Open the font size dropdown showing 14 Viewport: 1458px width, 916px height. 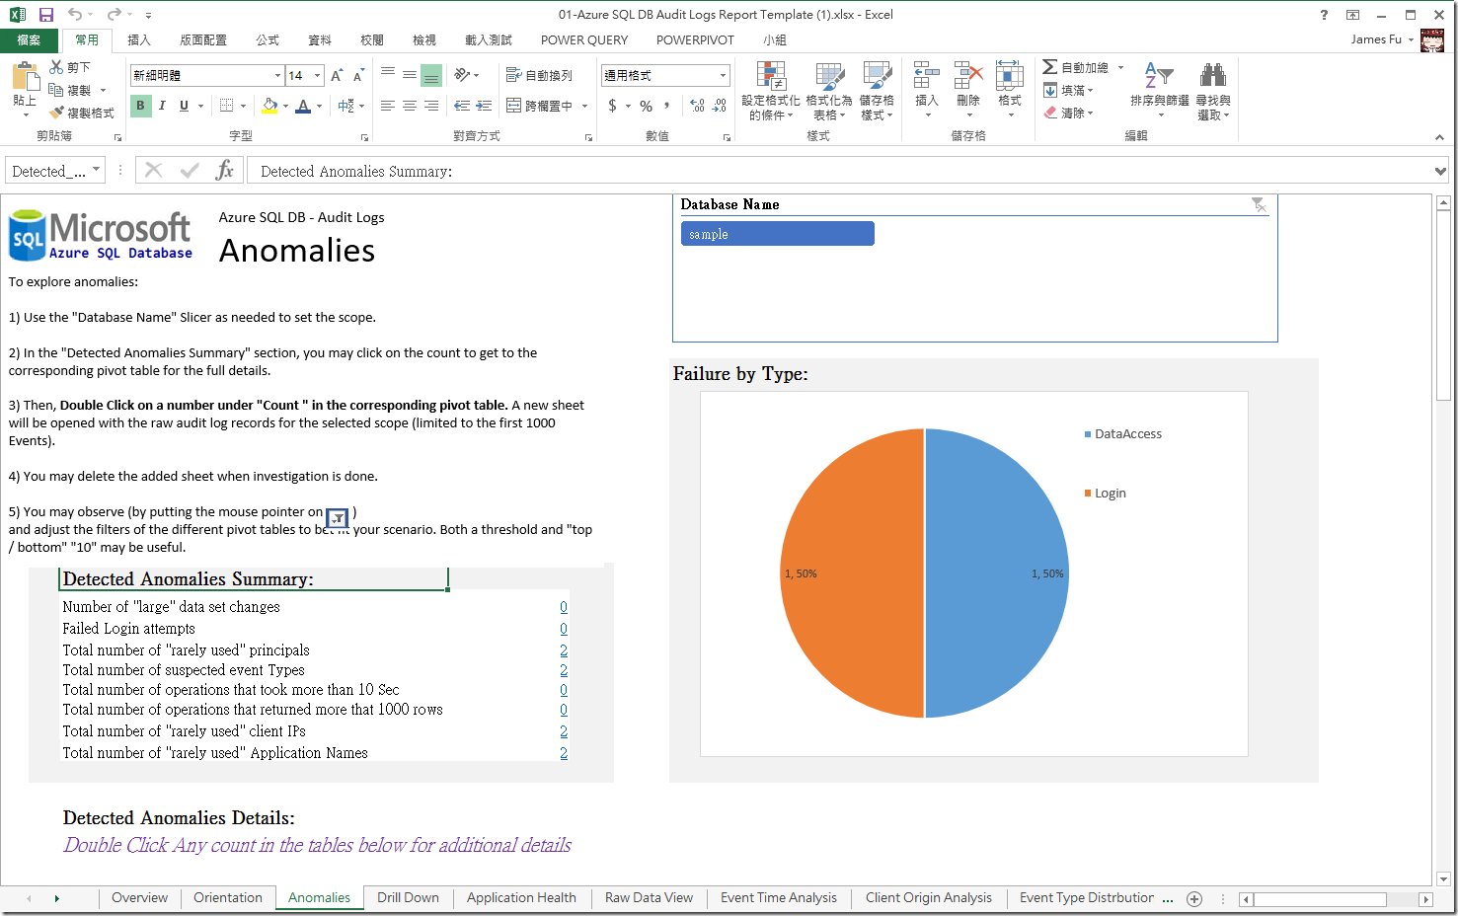pyautogui.click(x=317, y=75)
